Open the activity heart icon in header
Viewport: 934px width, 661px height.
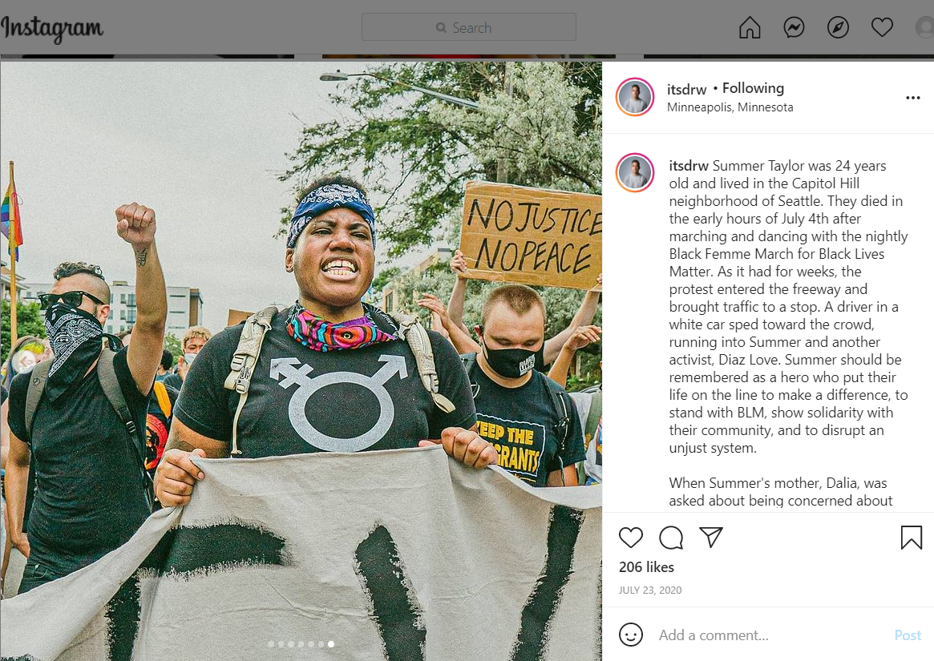(x=882, y=27)
